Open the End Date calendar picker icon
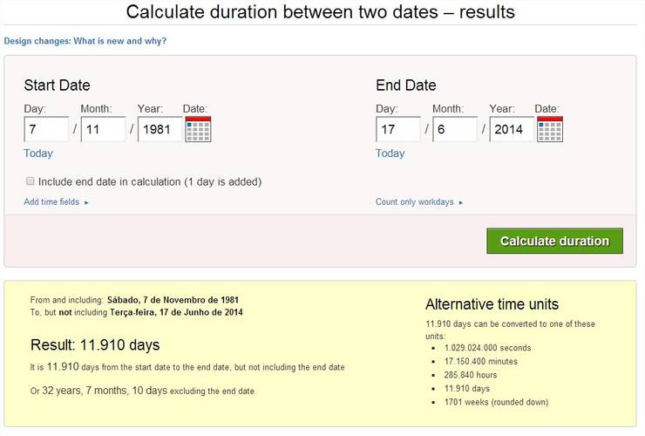Viewport: 645px width, 436px height. point(550,129)
